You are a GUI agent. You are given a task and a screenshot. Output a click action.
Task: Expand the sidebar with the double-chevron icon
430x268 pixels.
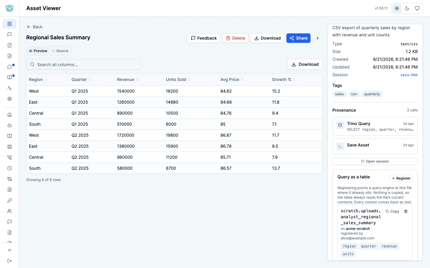pyautogui.click(x=10, y=250)
